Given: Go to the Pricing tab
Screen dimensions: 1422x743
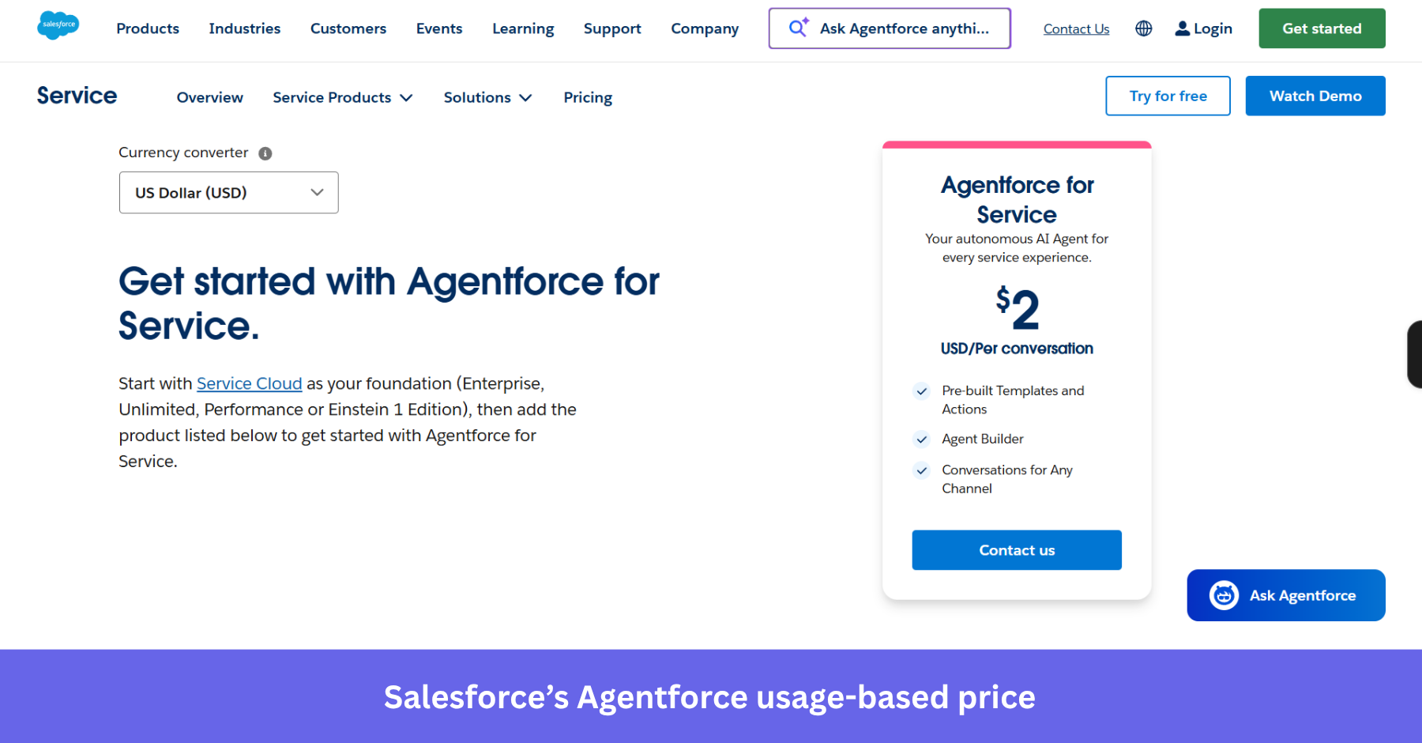Looking at the screenshot, I should tap(588, 97).
